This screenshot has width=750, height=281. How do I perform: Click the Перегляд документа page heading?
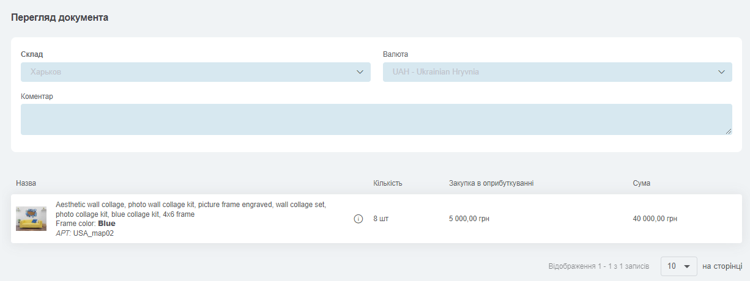point(60,17)
